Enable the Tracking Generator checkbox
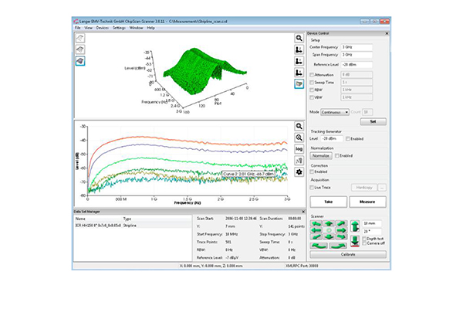Screen dimensions: 463x309 [x=348, y=139]
